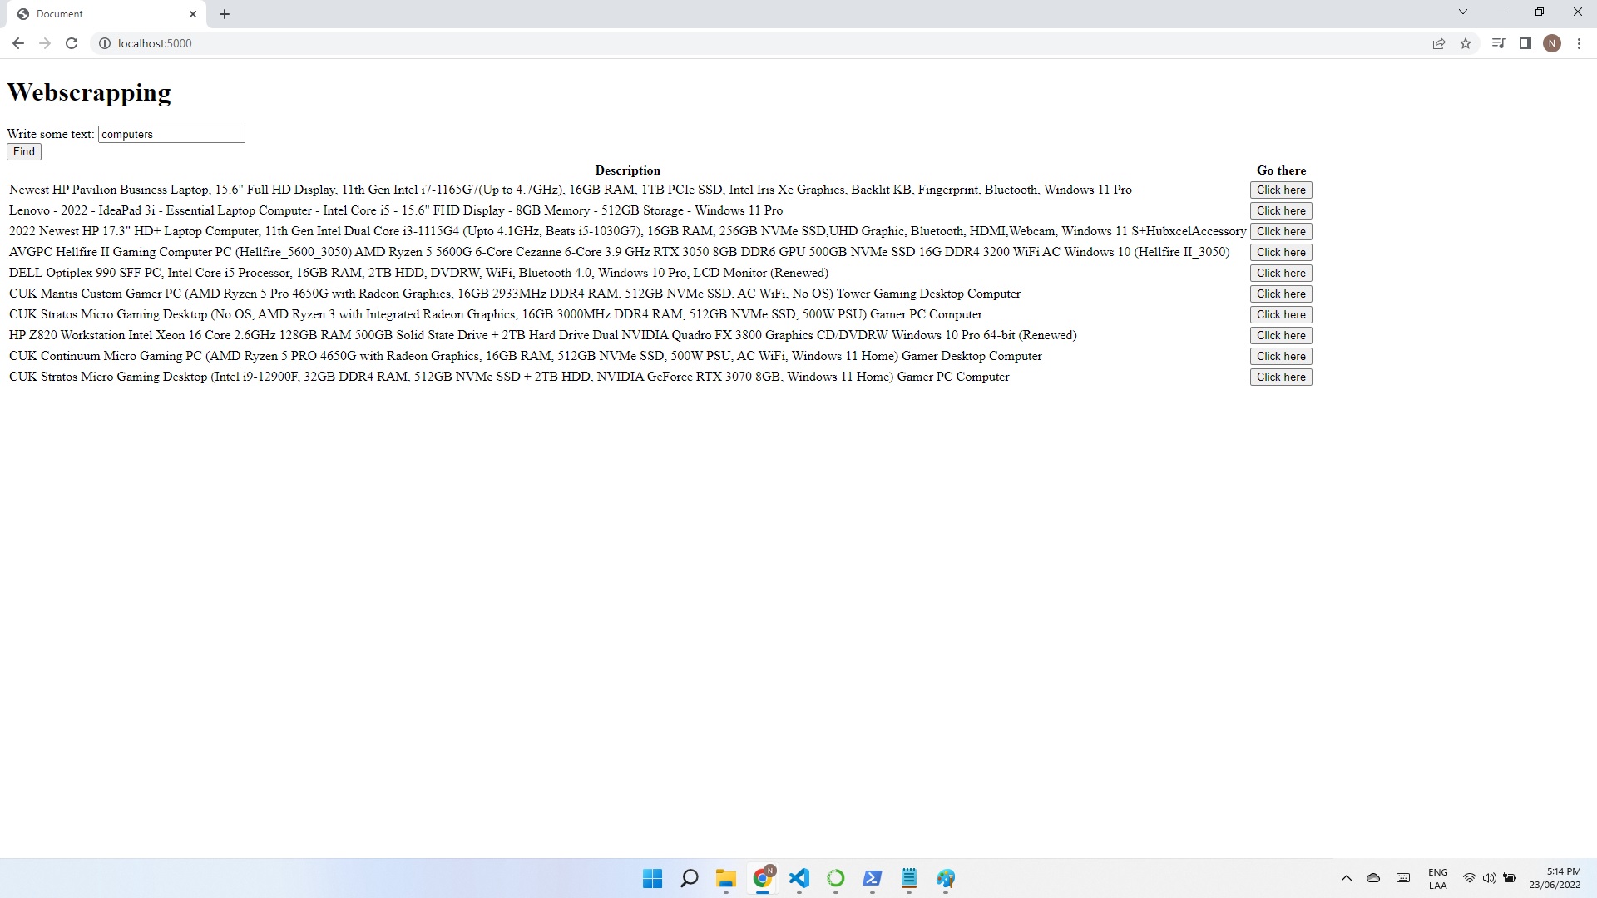Reload the current page

tap(72, 43)
